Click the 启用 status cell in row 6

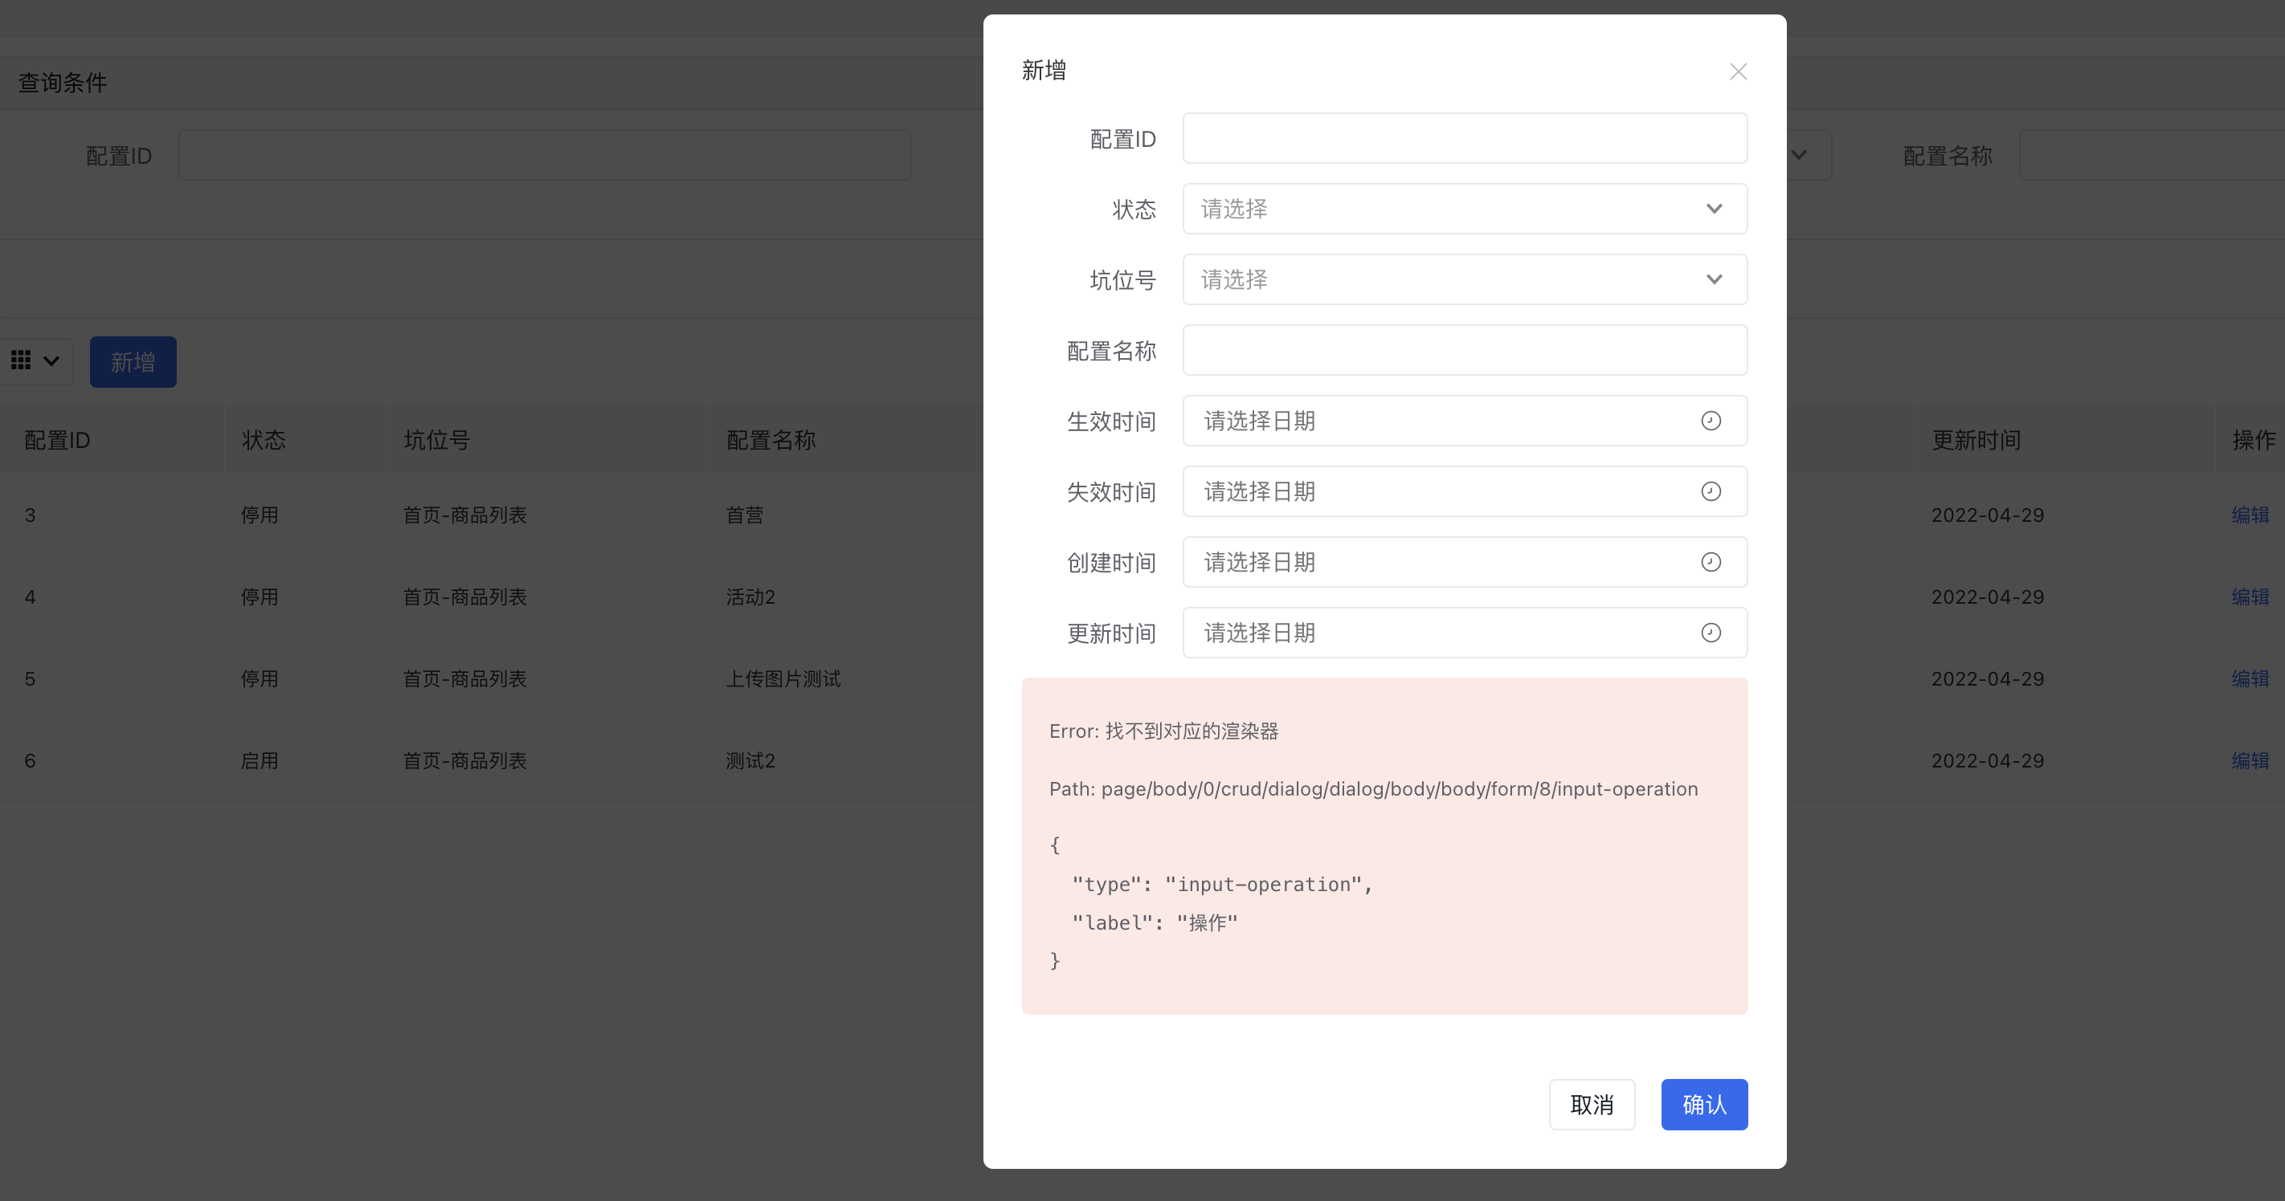(259, 760)
